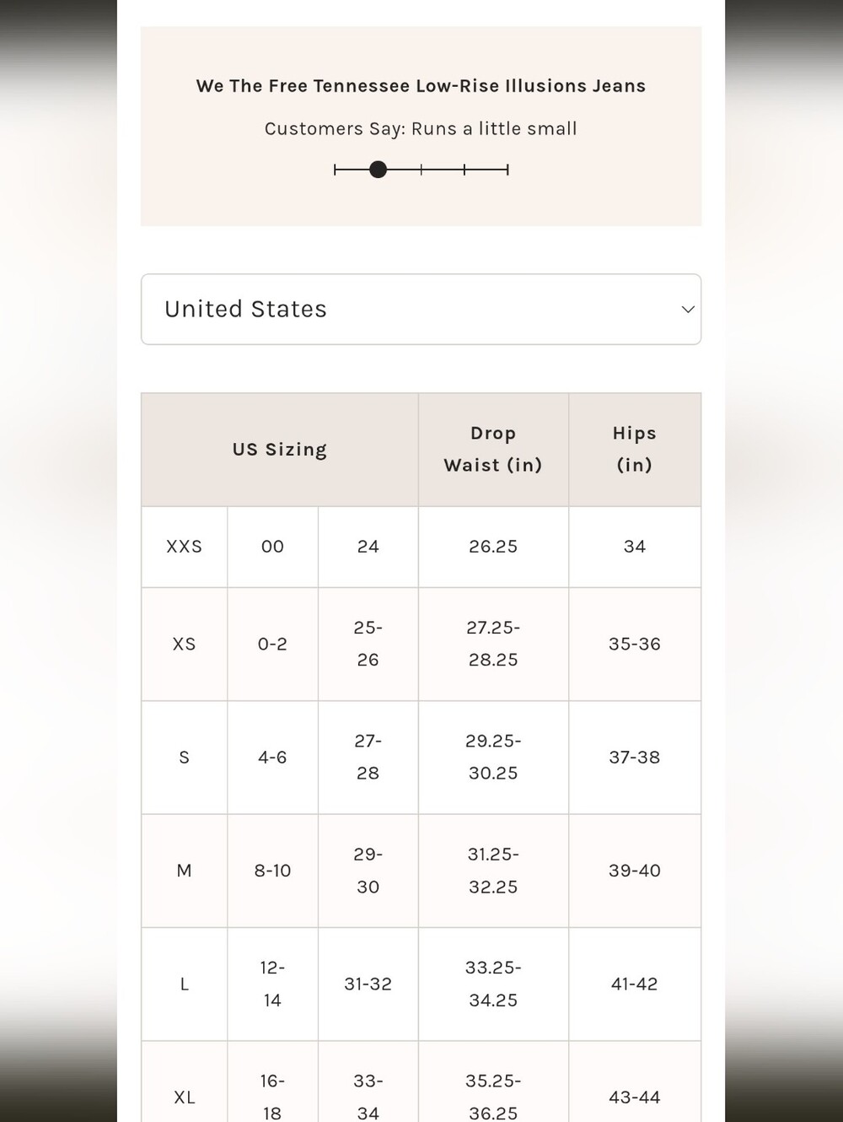The height and width of the screenshot is (1122, 843).
Task: Click the 41-42 hips measurement cell
Action: pos(635,984)
